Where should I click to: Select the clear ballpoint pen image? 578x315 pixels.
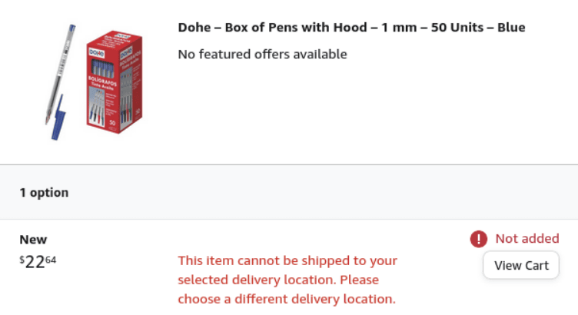tap(61, 74)
